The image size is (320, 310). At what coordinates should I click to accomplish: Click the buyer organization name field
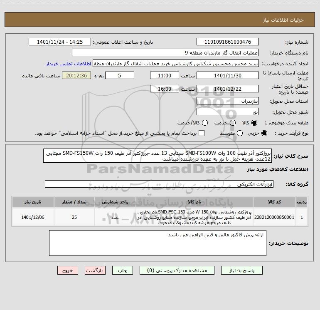tap(165, 53)
